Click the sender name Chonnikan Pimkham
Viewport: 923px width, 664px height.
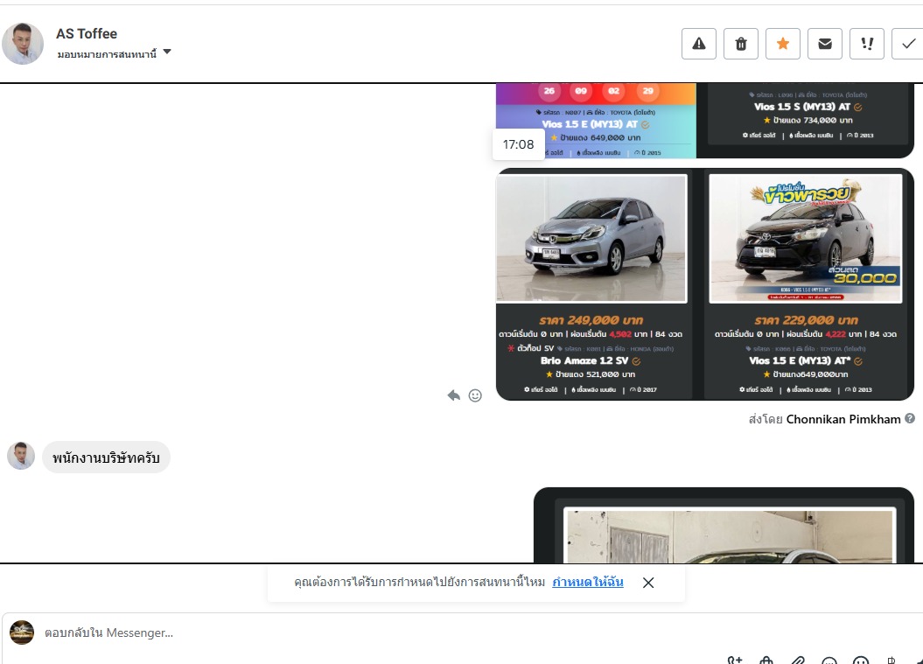[843, 419]
